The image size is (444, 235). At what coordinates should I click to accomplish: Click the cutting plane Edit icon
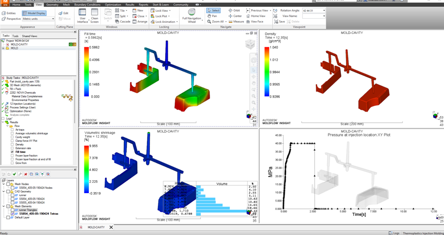click(x=61, y=13)
